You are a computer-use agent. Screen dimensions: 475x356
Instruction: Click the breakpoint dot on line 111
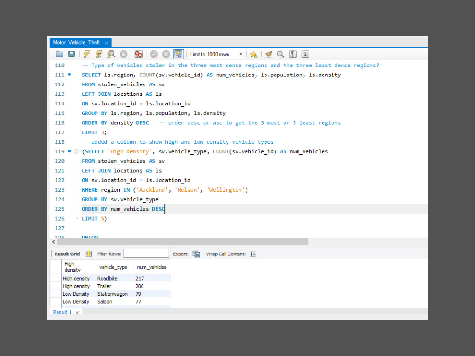[x=69, y=75]
